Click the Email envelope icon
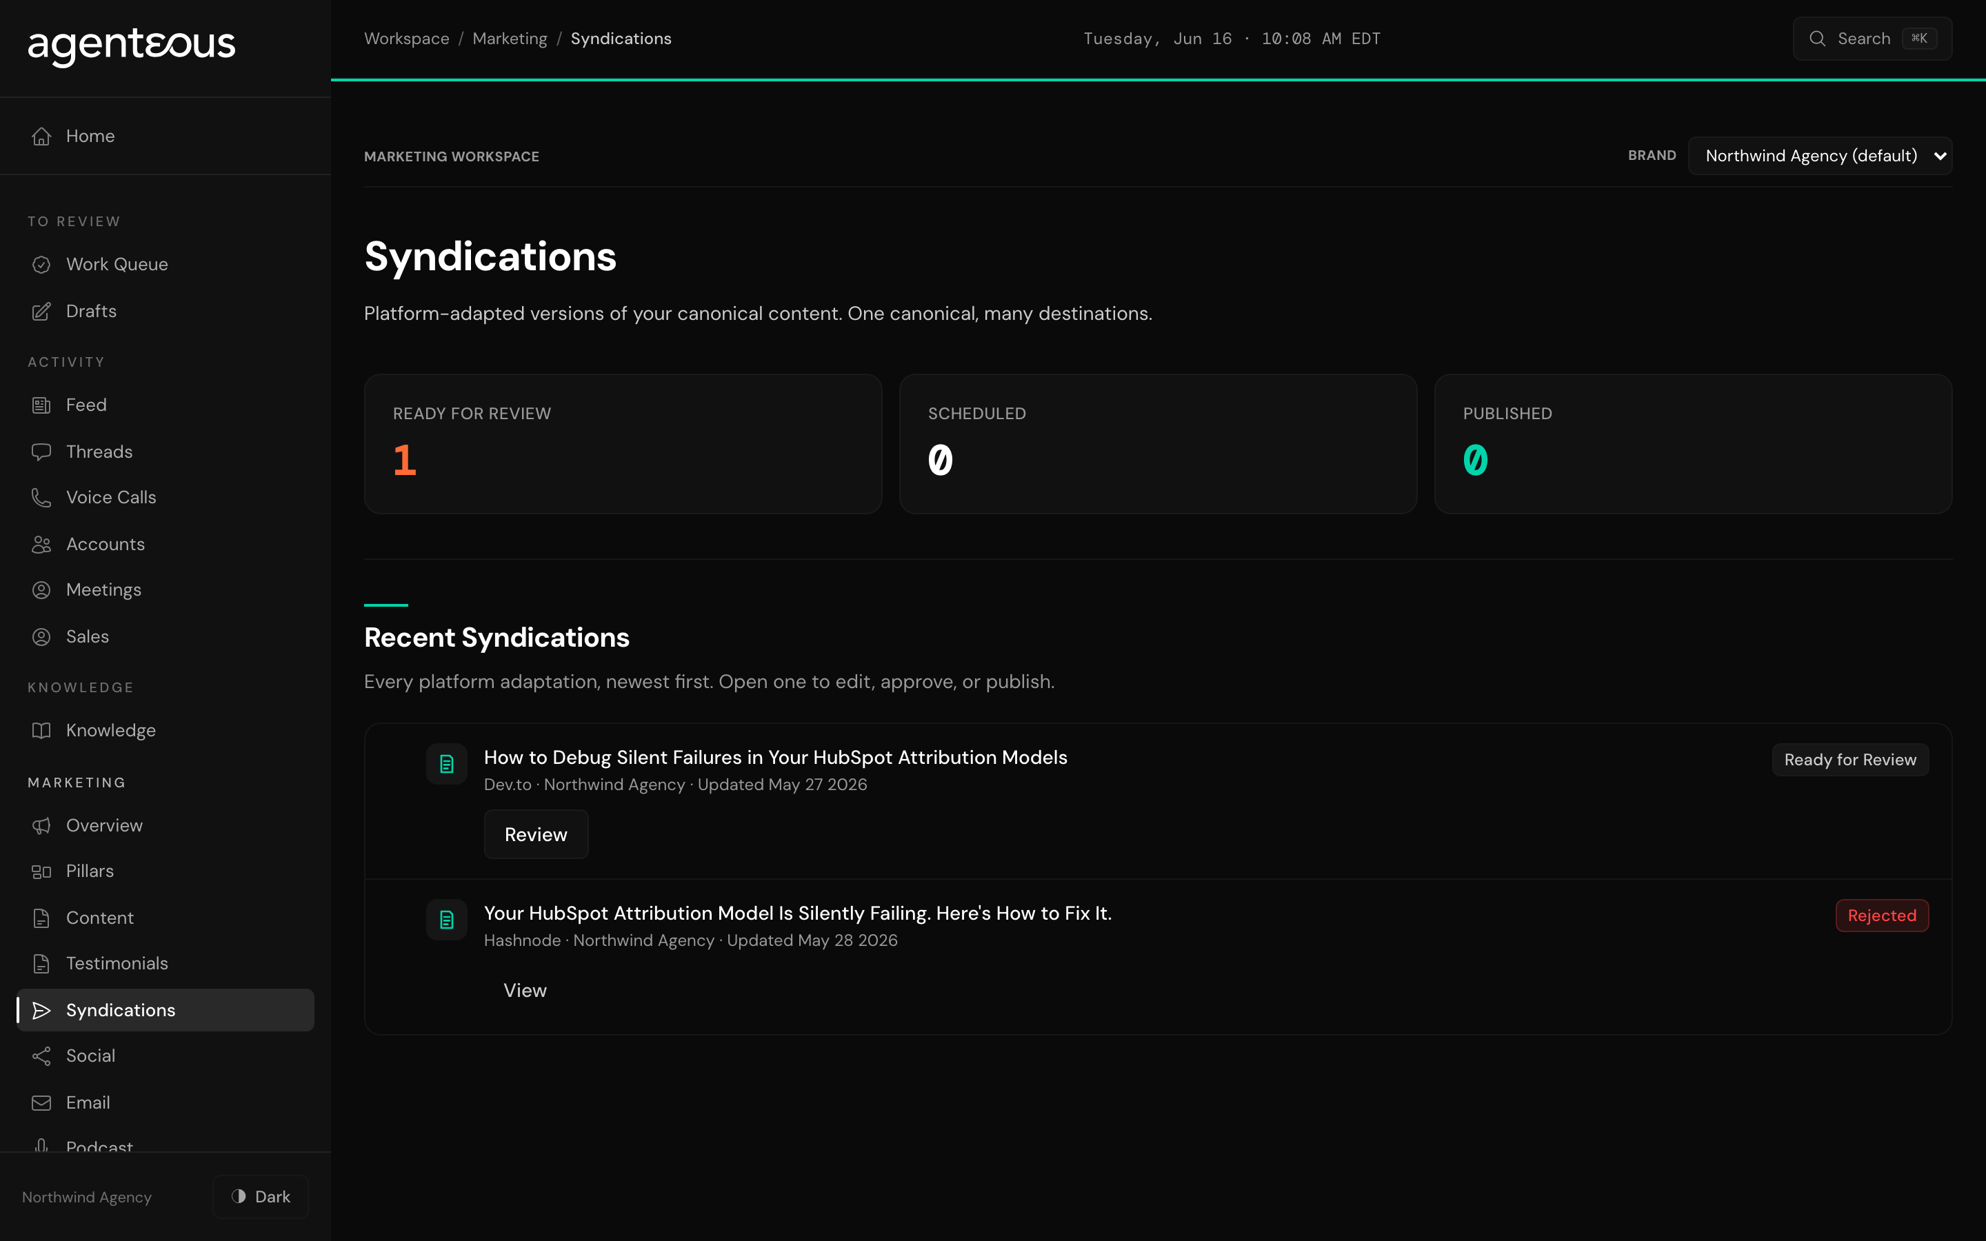The height and width of the screenshot is (1241, 1986). coord(41,1103)
